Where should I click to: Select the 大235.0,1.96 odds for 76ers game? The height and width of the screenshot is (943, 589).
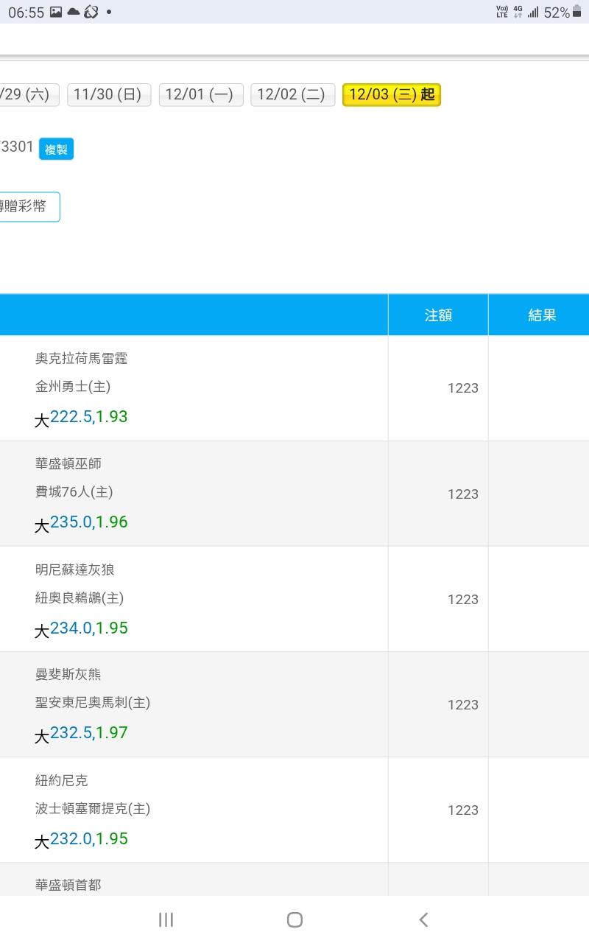pyautogui.click(x=82, y=523)
